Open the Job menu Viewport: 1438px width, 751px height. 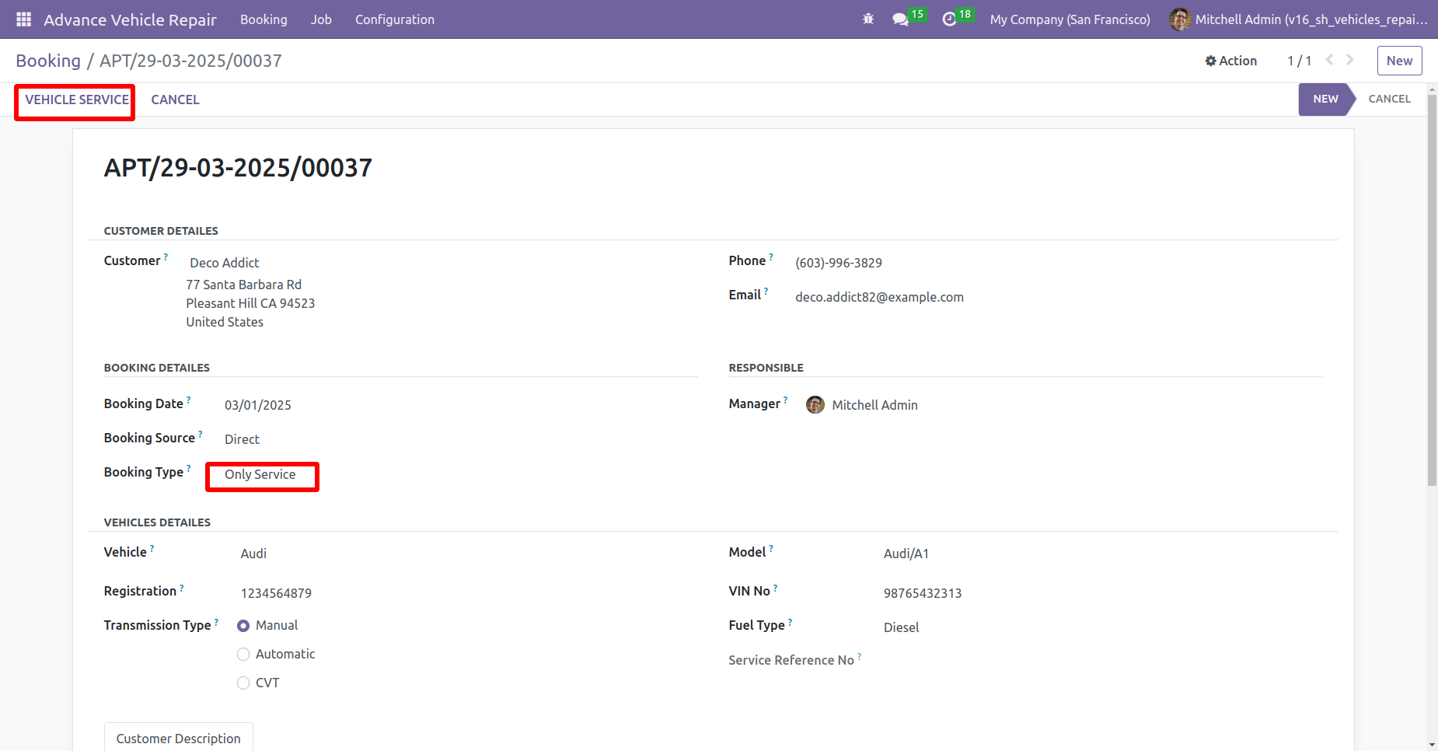click(x=321, y=19)
